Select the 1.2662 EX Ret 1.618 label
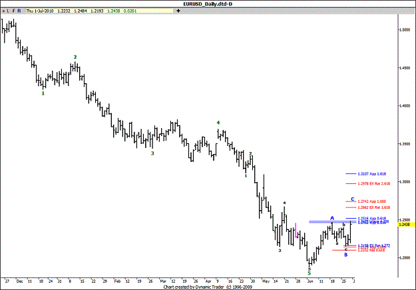416x290 pixels. tap(374, 207)
